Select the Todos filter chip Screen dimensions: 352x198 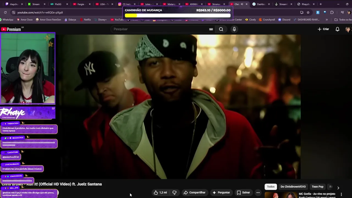pyautogui.click(x=271, y=187)
